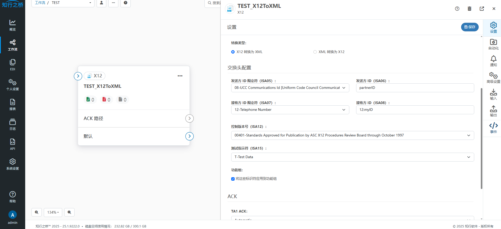Toggle 将这些标识符应用到功能组 checkbox

tap(233, 179)
